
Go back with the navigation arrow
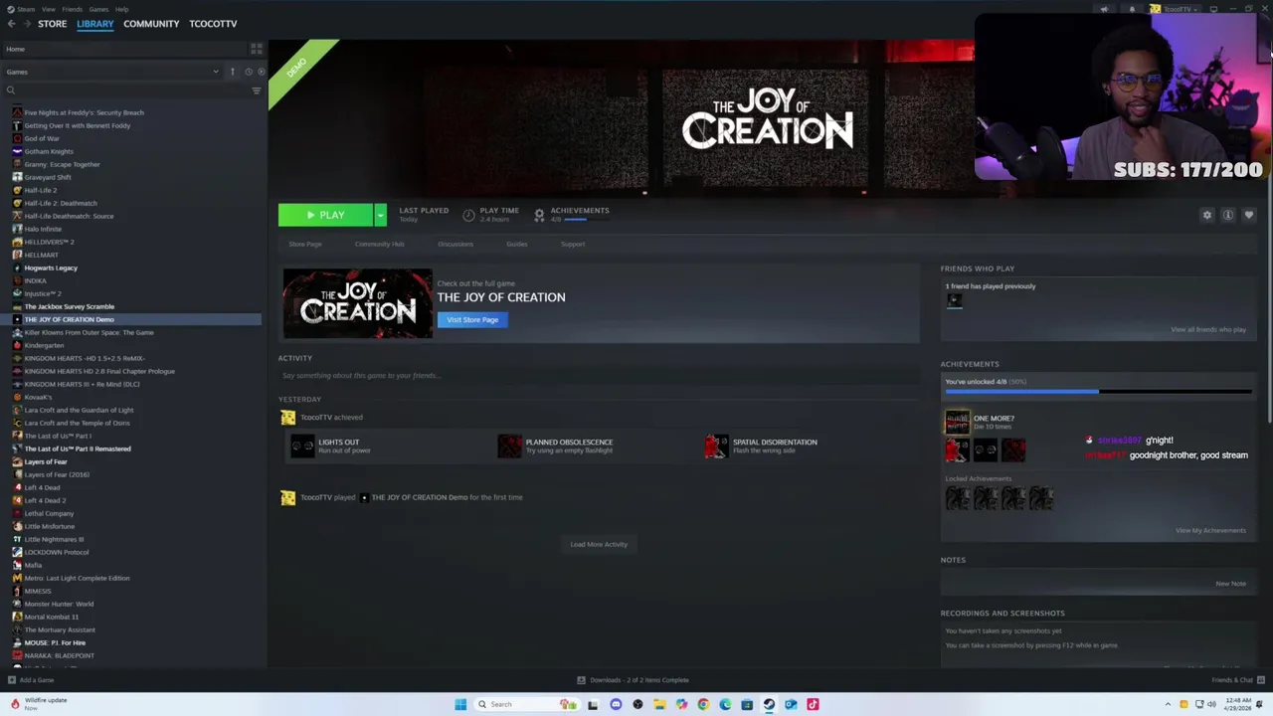(11, 24)
